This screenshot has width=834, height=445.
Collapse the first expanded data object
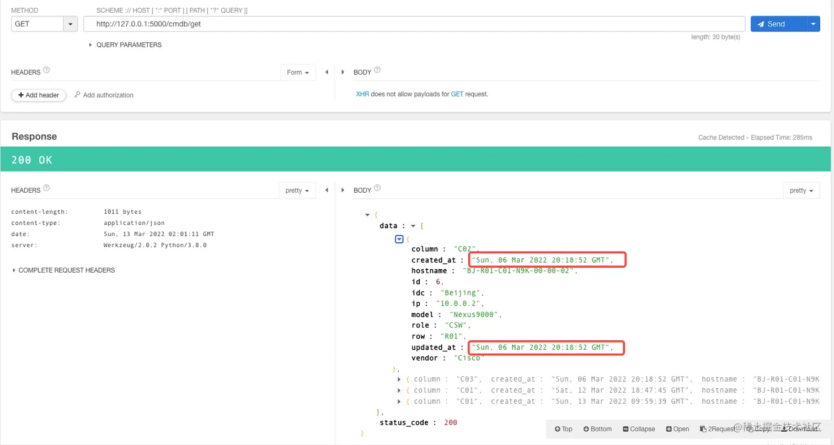point(400,239)
